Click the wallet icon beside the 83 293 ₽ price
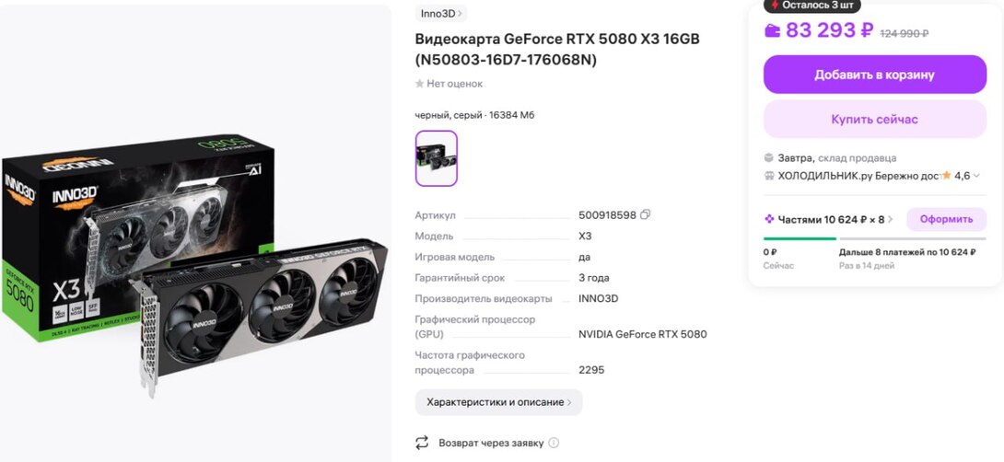1004x462 pixels. pyautogui.click(x=773, y=30)
